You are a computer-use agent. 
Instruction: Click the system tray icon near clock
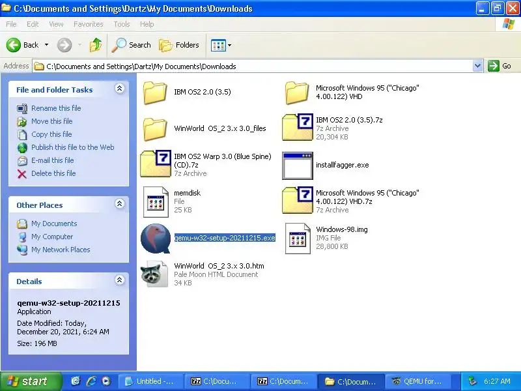[473, 381]
